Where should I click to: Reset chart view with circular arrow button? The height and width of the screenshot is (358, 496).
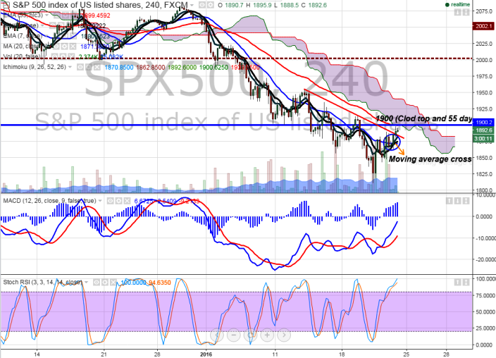pos(250,335)
